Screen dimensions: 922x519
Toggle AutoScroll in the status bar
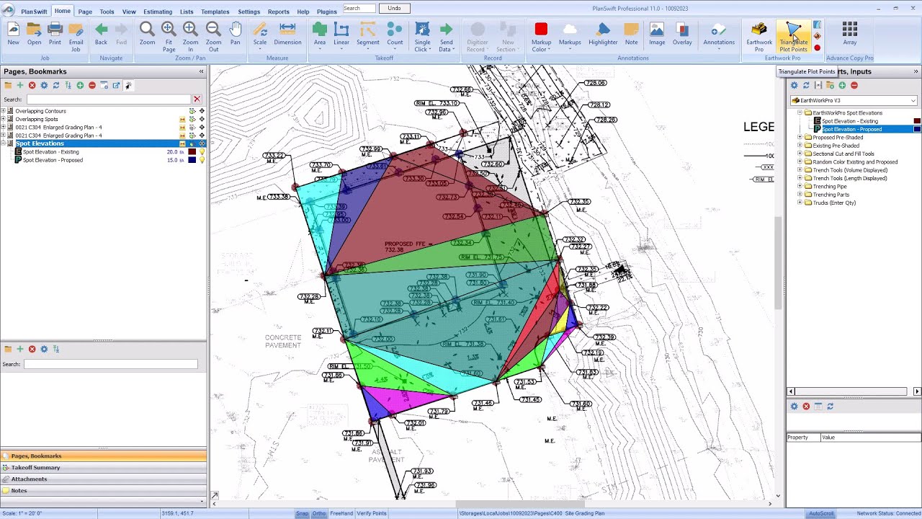821,513
